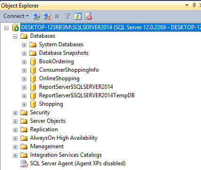Select the Server Objects label
The height and width of the screenshot is (170, 201).
(x=48, y=121)
